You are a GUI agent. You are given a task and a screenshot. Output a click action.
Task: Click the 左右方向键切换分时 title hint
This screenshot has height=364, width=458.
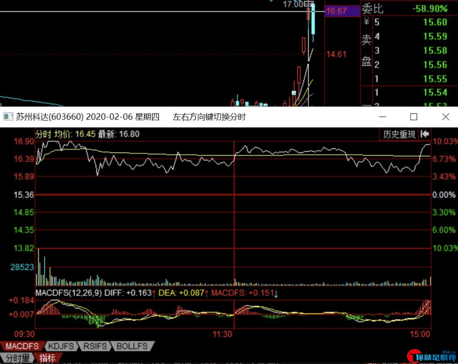tap(209, 117)
